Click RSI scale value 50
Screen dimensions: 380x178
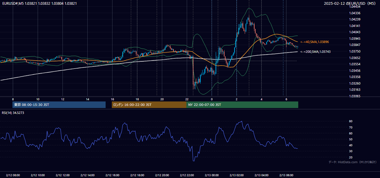pos(351,139)
